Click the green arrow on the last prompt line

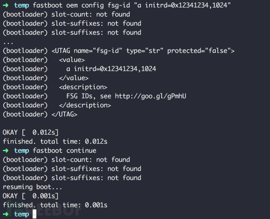[6, 214]
